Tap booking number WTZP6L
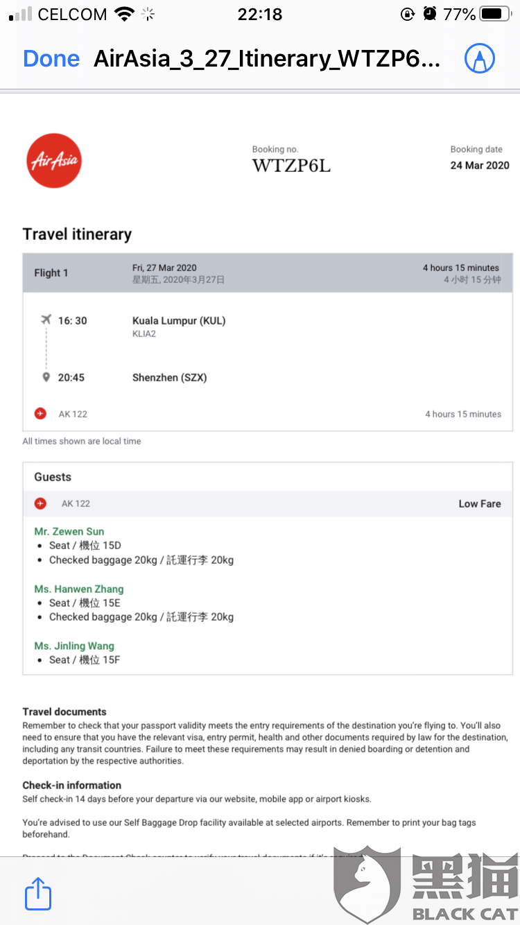 (x=291, y=165)
